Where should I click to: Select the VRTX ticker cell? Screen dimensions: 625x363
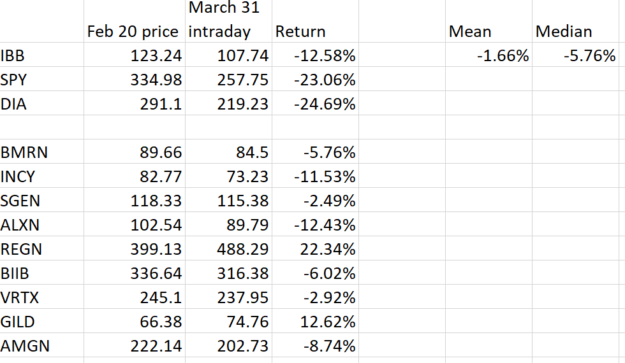[42, 297]
